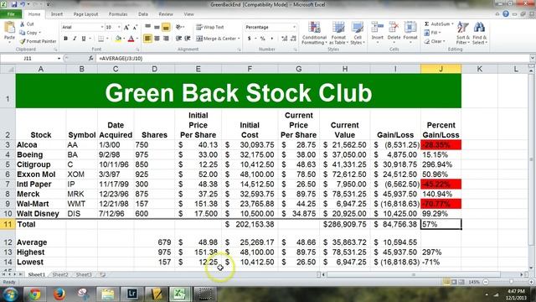The width and height of the screenshot is (536, 302).
Task: Open the Borders dropdown arrow
Action: click(x=107, y=39)
